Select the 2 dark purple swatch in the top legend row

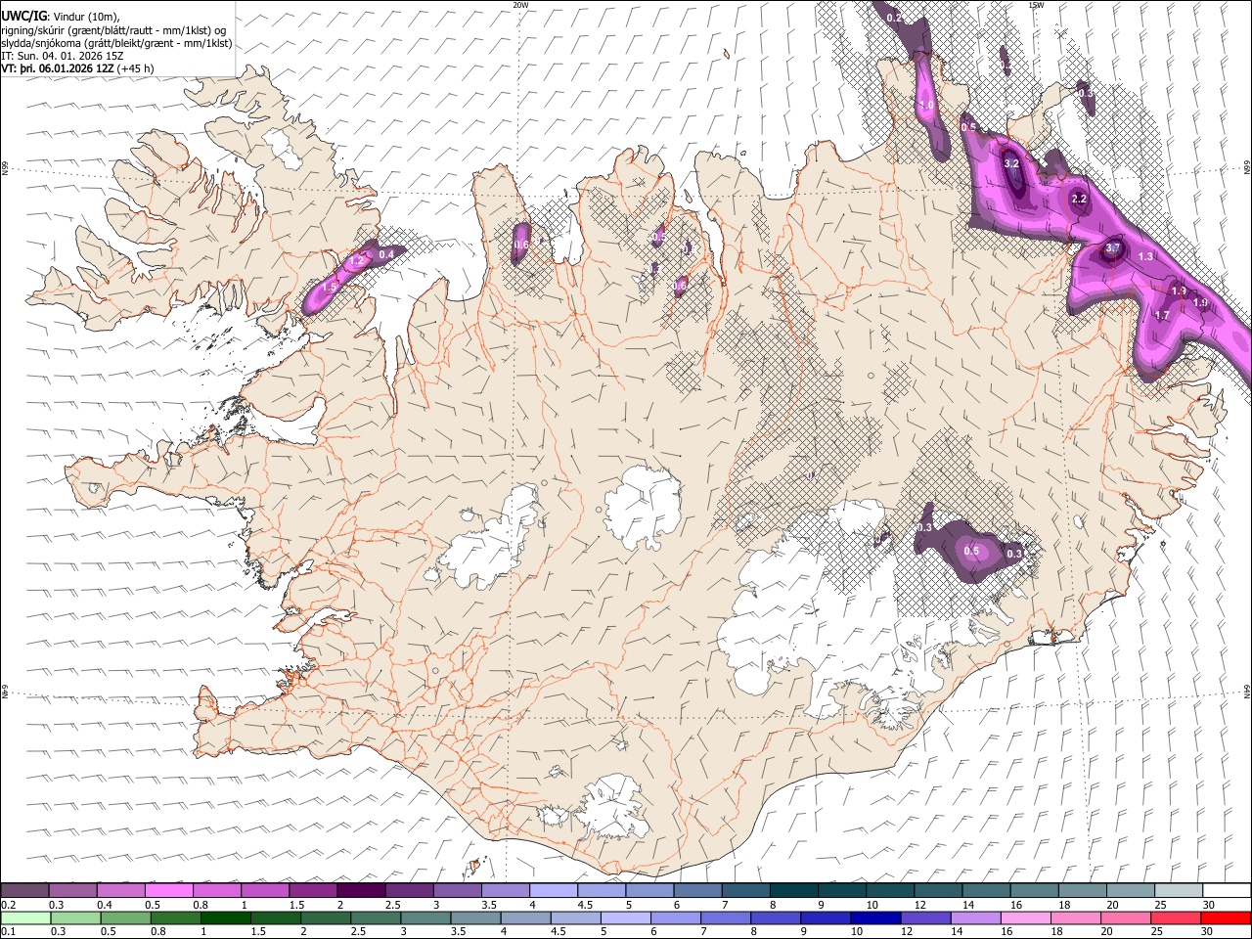tap(361, 890)
